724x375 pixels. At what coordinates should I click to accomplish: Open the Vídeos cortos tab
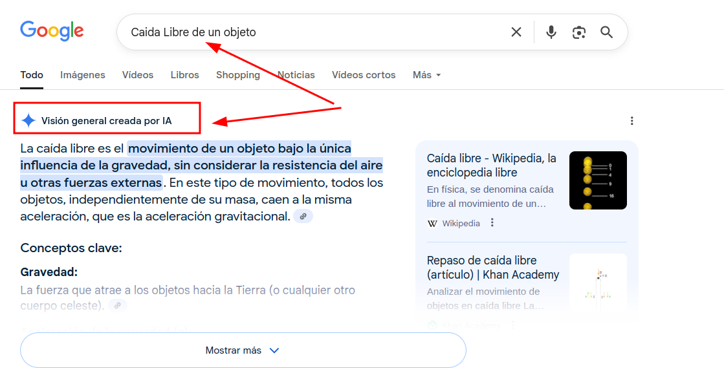(364, 75)
